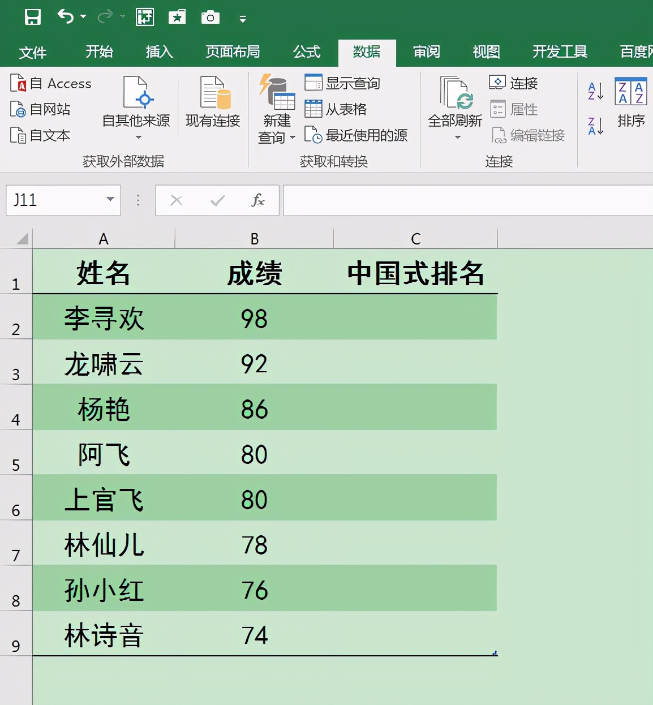Import data using 自网站
Screen dimensions: 653x705
click(41, 109)
